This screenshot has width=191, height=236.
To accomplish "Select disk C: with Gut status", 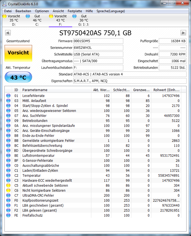I will click(37, 20).
